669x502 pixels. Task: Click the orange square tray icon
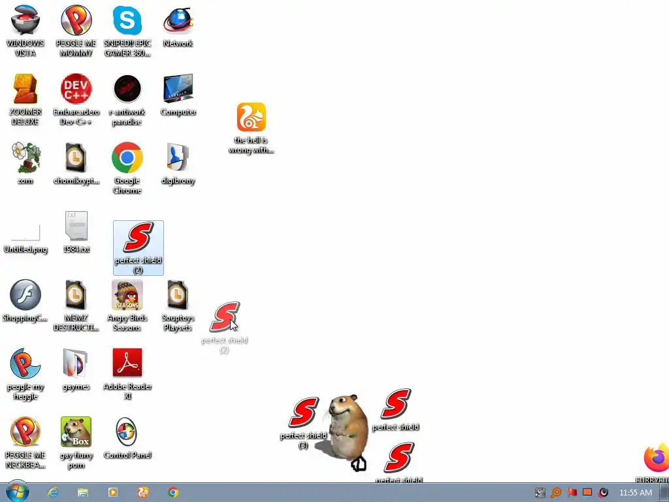(x=587, y=493)
